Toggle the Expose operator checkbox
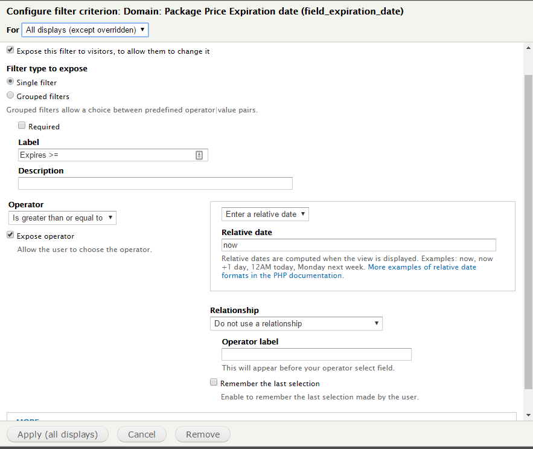The width and height of the screenshot is (533, 449). tap(10, 235)
